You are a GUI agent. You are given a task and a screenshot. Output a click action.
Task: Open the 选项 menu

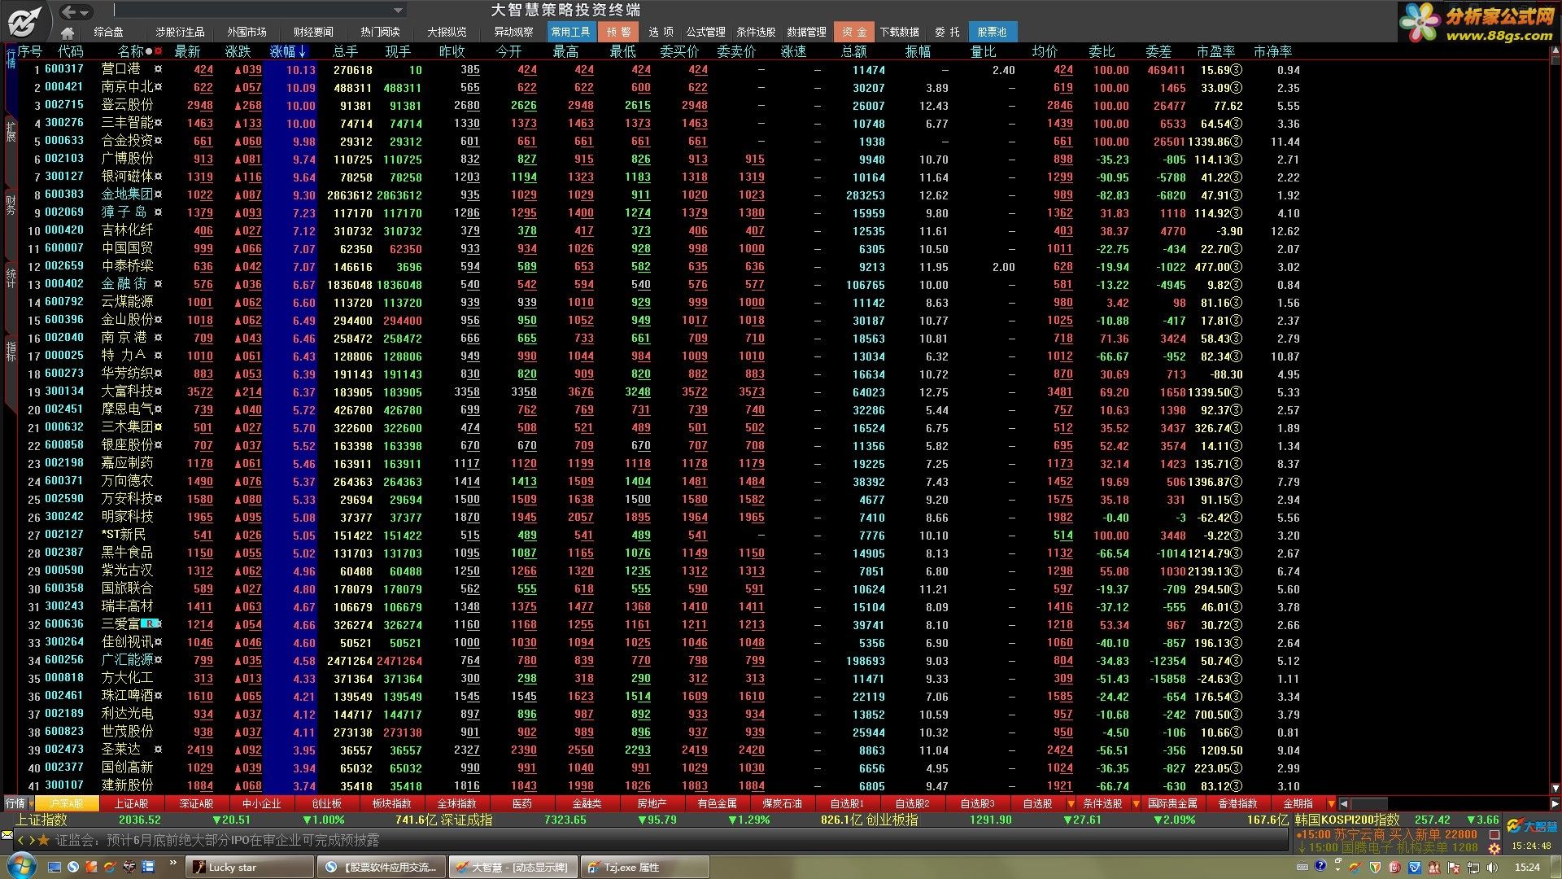661,32
